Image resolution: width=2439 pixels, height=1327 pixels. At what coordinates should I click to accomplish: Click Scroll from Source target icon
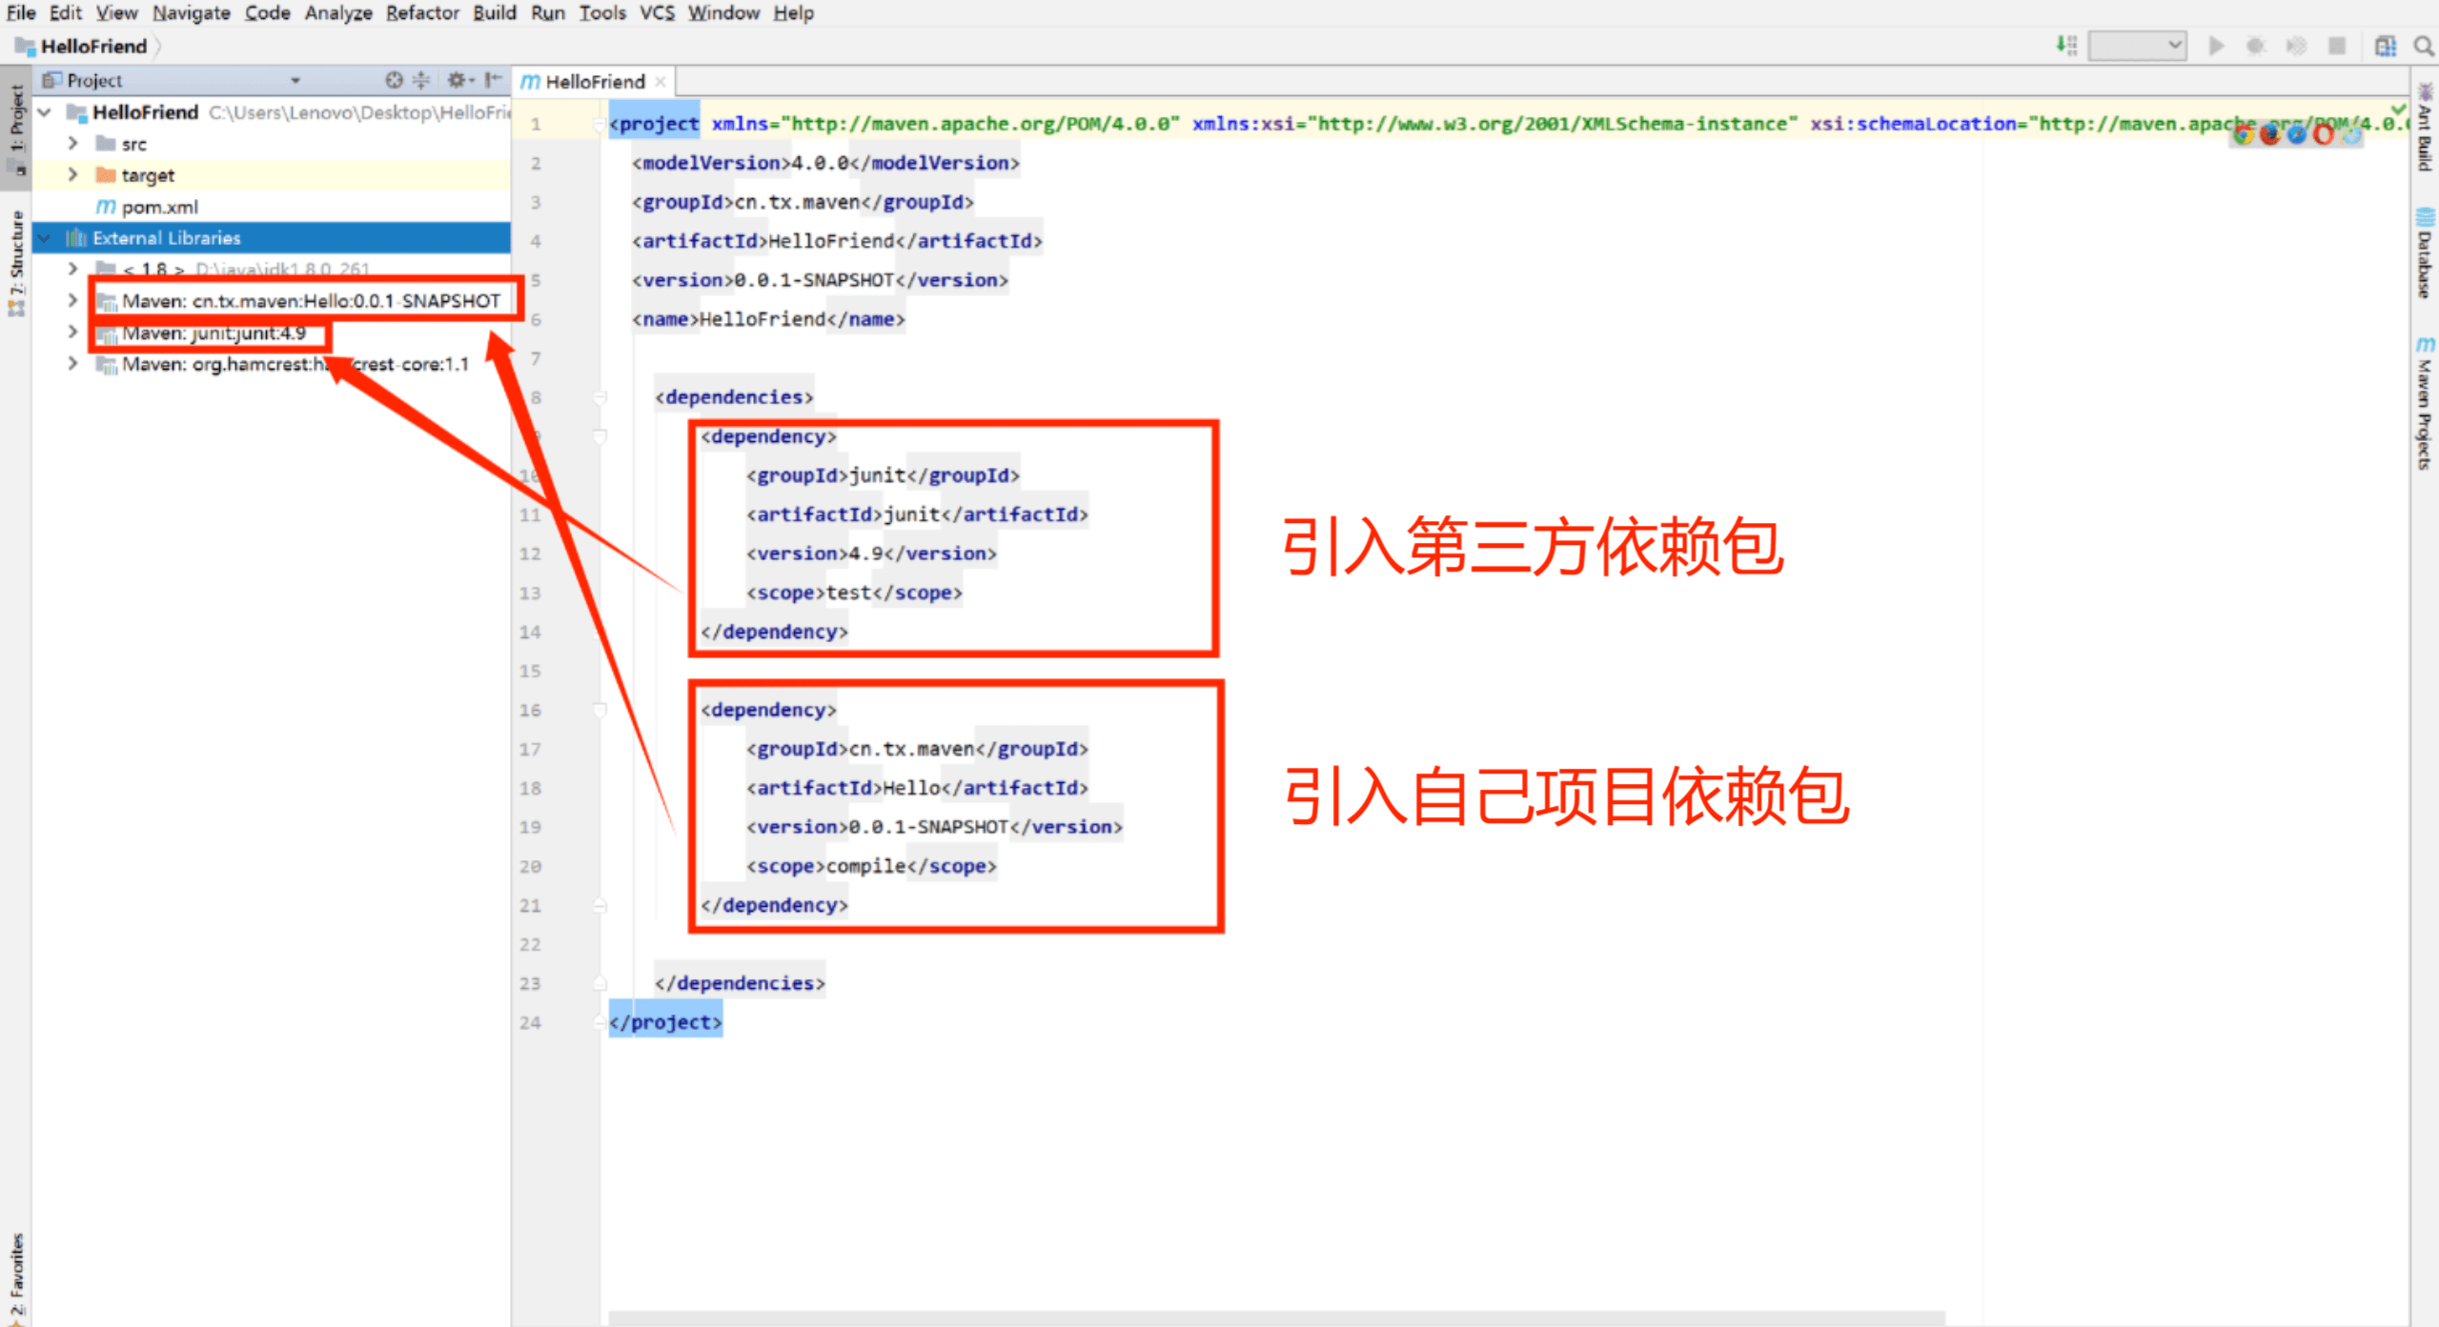pyautogui.click(x=394, y=80)
